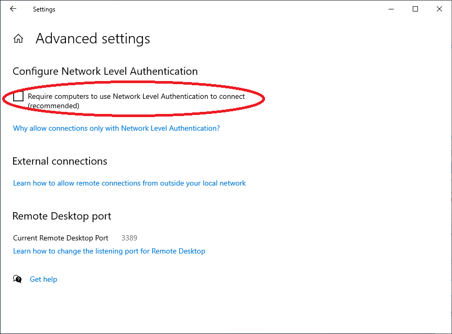
Task: Open the external remote connections guide link
Action: tap(129, 183)
